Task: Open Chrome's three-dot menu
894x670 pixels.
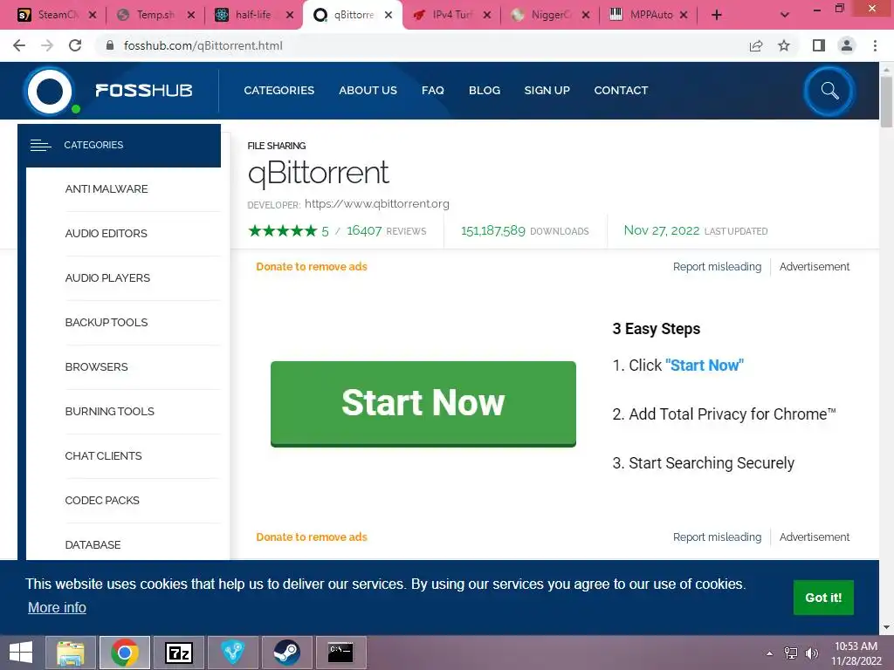Action: (875, 45)
